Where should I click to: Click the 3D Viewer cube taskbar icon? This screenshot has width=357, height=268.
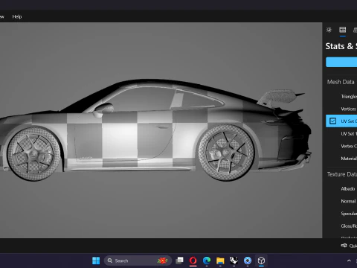click(x=261, y=261)
